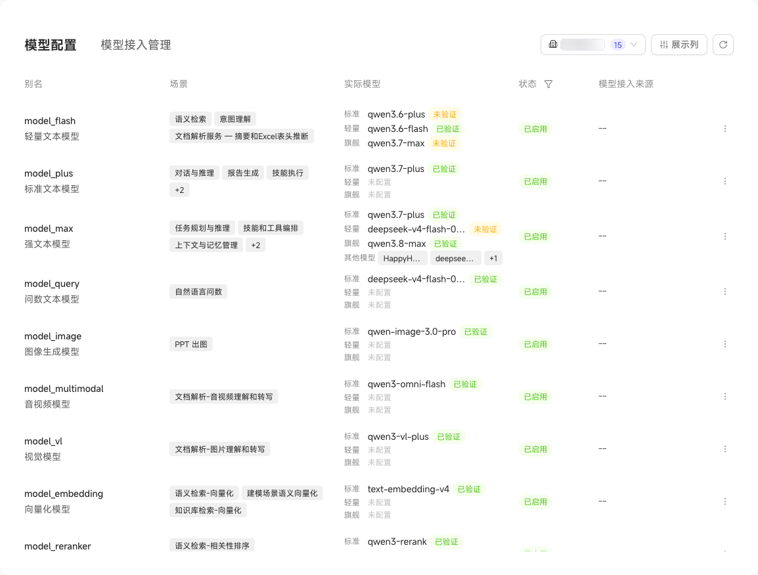Click the 对话与推理 scene tag
Viewport: 758px width, 575px height.
194,173
